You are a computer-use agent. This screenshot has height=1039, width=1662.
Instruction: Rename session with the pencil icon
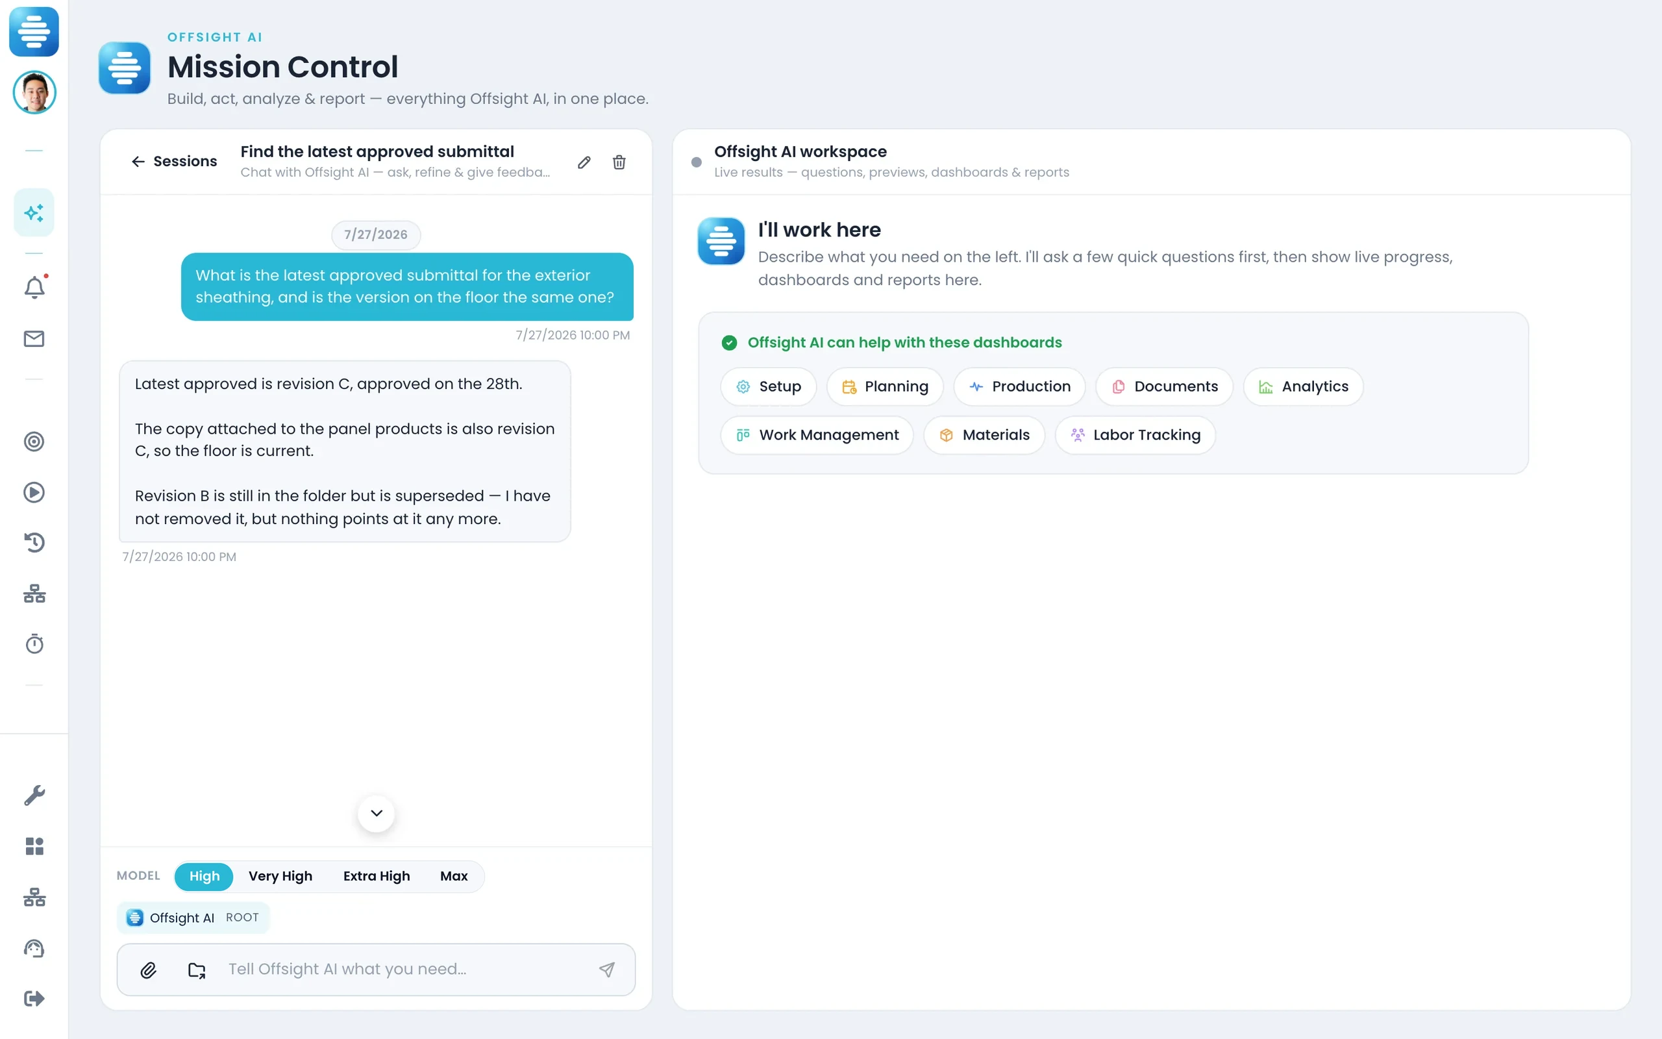tap(584, 162)
